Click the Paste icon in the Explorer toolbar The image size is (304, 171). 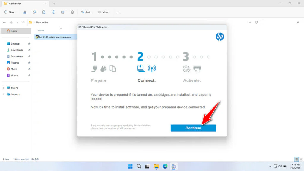(x=44, y=12)
